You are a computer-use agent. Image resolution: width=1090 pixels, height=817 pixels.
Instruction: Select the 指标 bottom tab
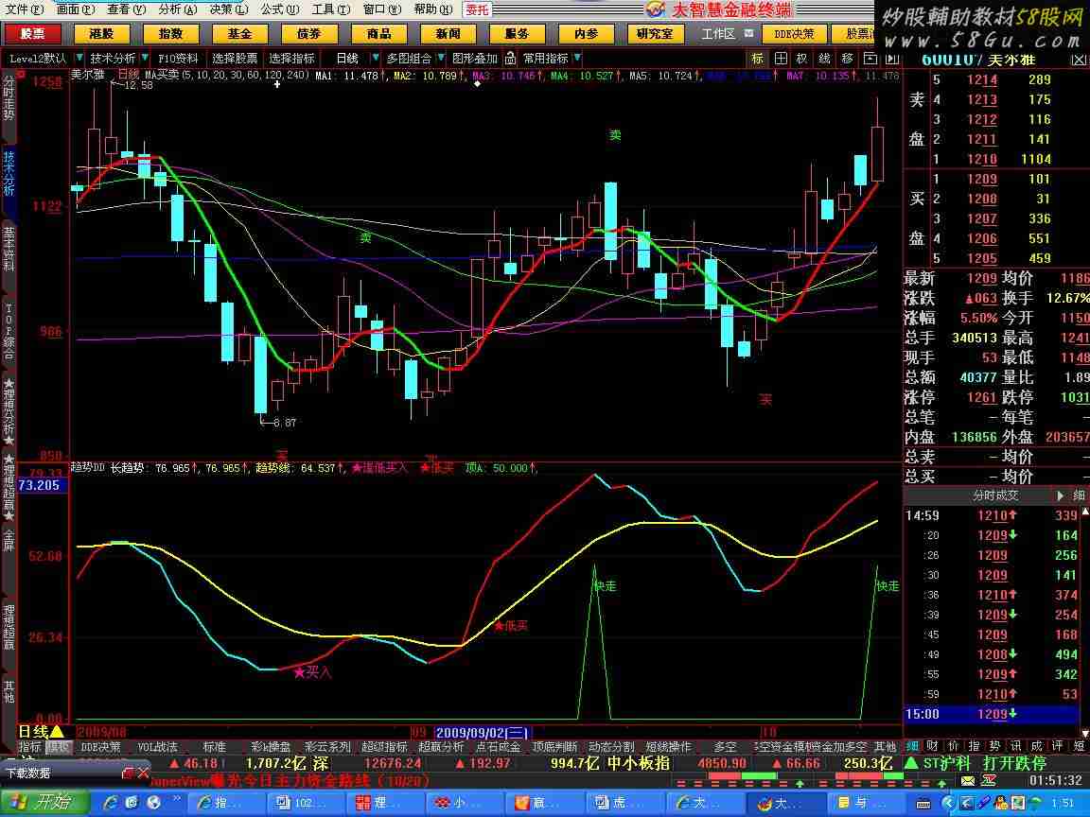click(x=30, y=747)
